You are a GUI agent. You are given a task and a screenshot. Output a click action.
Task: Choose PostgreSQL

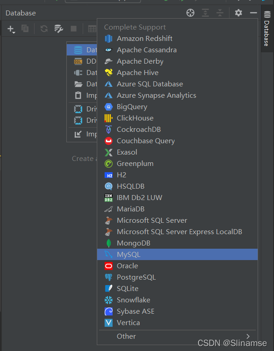tap(177, 277)
